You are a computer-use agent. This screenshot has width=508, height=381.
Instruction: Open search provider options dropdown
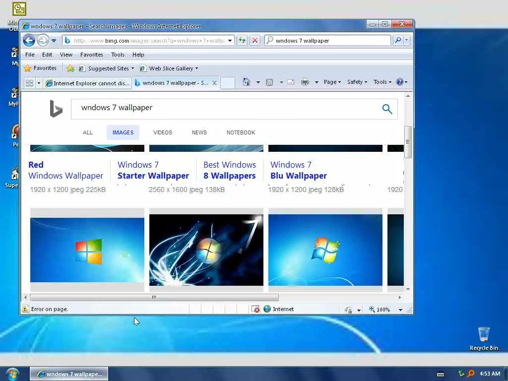point(407,41)
